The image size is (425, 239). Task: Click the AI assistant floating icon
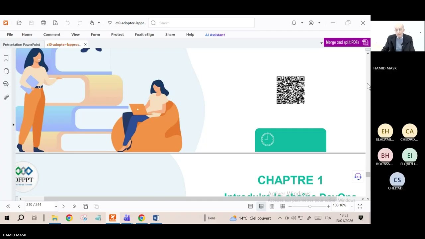358,176
